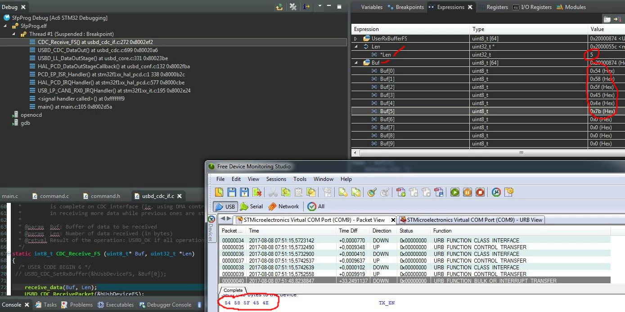Click the red Stop icon
625x312 pixels.
(x=480, y=192)
